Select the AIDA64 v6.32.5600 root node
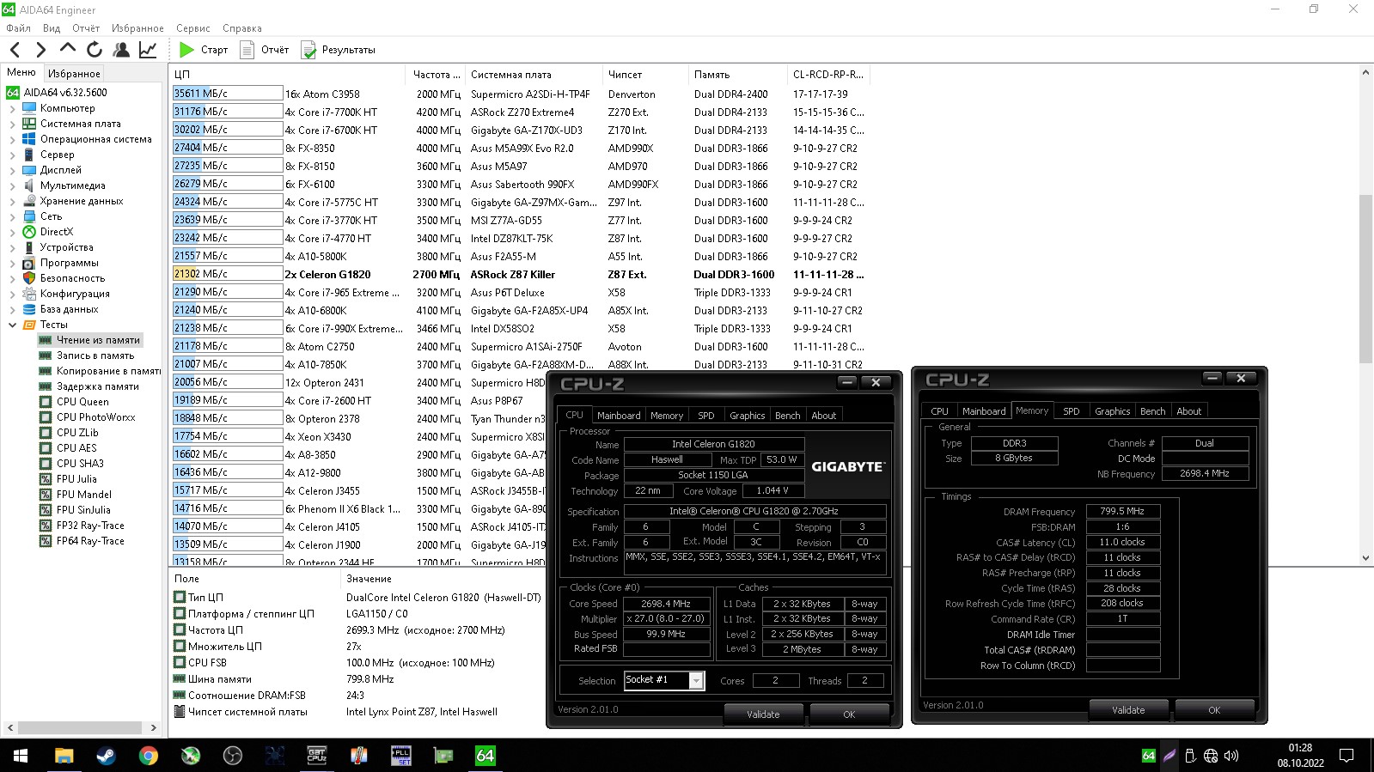Screen dimensions: 1374x772 (65, 93)
